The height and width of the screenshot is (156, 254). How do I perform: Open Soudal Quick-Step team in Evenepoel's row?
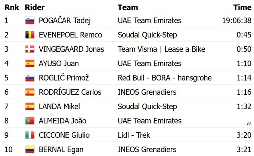click(147, 35)
